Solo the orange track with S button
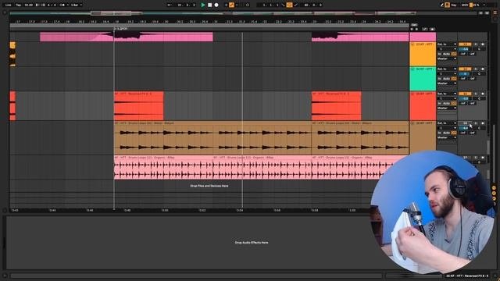Viewport: 500px width, 281px height. [476, 44]
